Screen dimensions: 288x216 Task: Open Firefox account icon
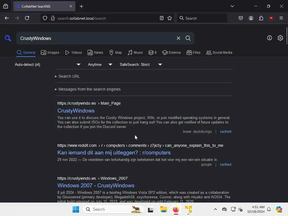251,18
